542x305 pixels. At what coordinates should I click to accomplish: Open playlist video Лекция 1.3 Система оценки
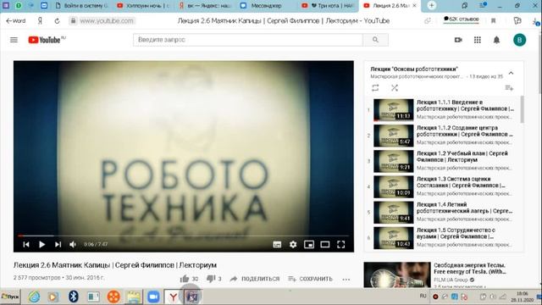(x=444, y=186)
